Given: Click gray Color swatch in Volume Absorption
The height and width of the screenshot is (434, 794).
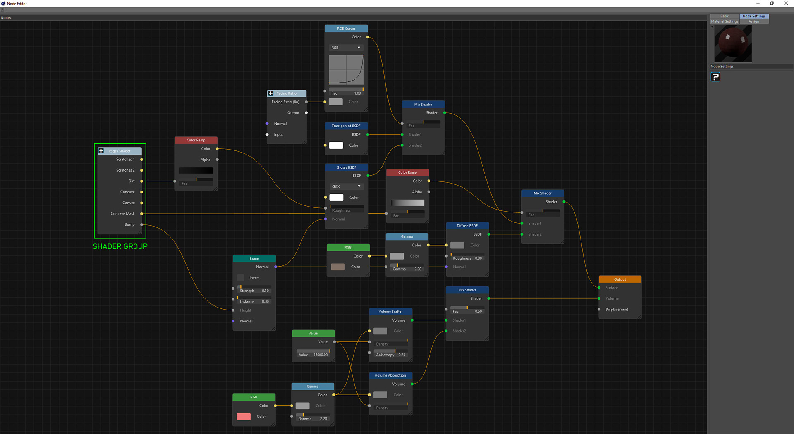Looking at the screenshot, I should click(380, 395).
